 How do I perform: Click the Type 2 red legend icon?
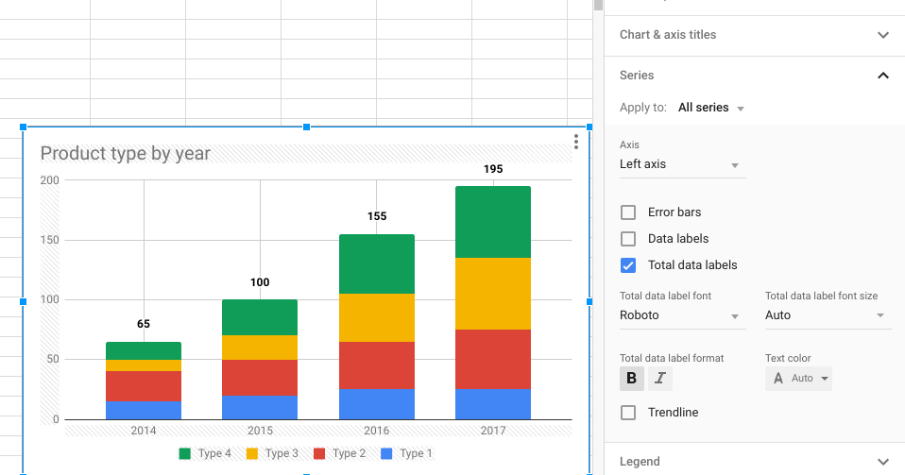pyautogui.click(x=319, y=454)
